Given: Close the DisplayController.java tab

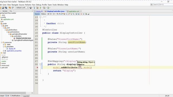Looking at the screenshot, I should click(66, 11).
